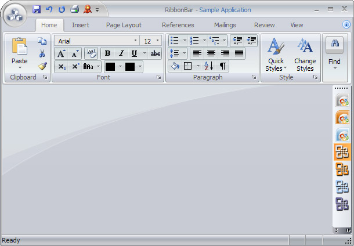The height and width of the screenshot is (246, 354).
Task: Select the Review tab
Action: coord(265,25)
